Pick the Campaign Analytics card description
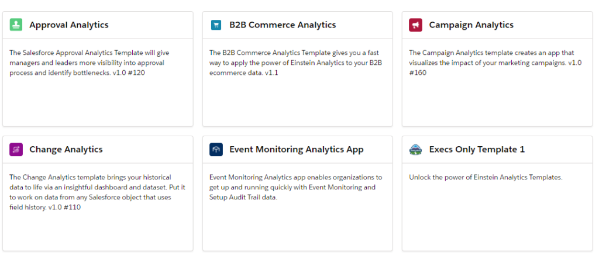 [495, 63]
